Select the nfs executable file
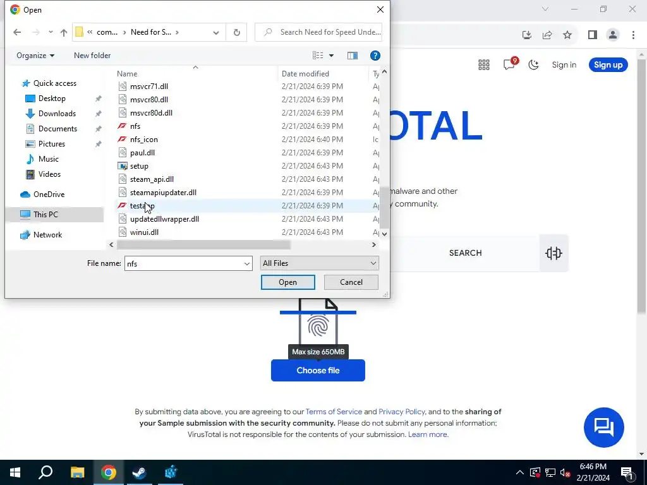 [x=135, y=126]
